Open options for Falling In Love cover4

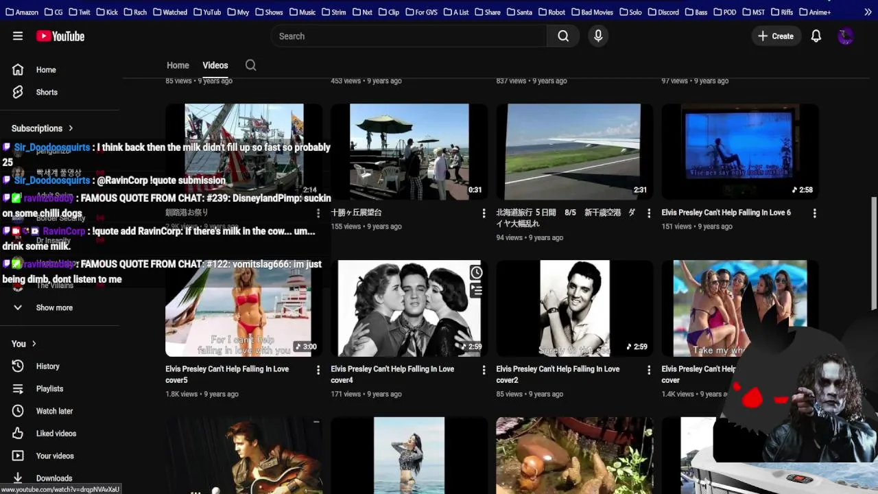coord(484,370)
